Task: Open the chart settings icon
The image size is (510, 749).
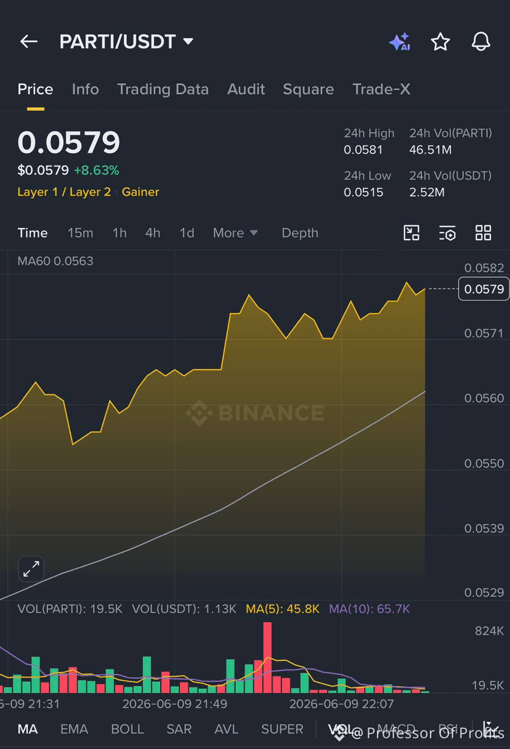Action: pyautogui.click(x=447, y=233)
